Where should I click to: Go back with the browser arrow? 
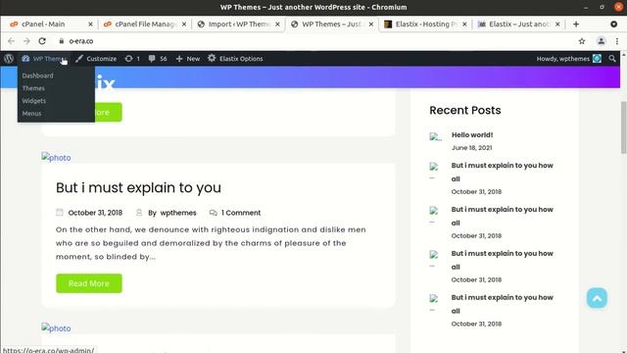11,41
